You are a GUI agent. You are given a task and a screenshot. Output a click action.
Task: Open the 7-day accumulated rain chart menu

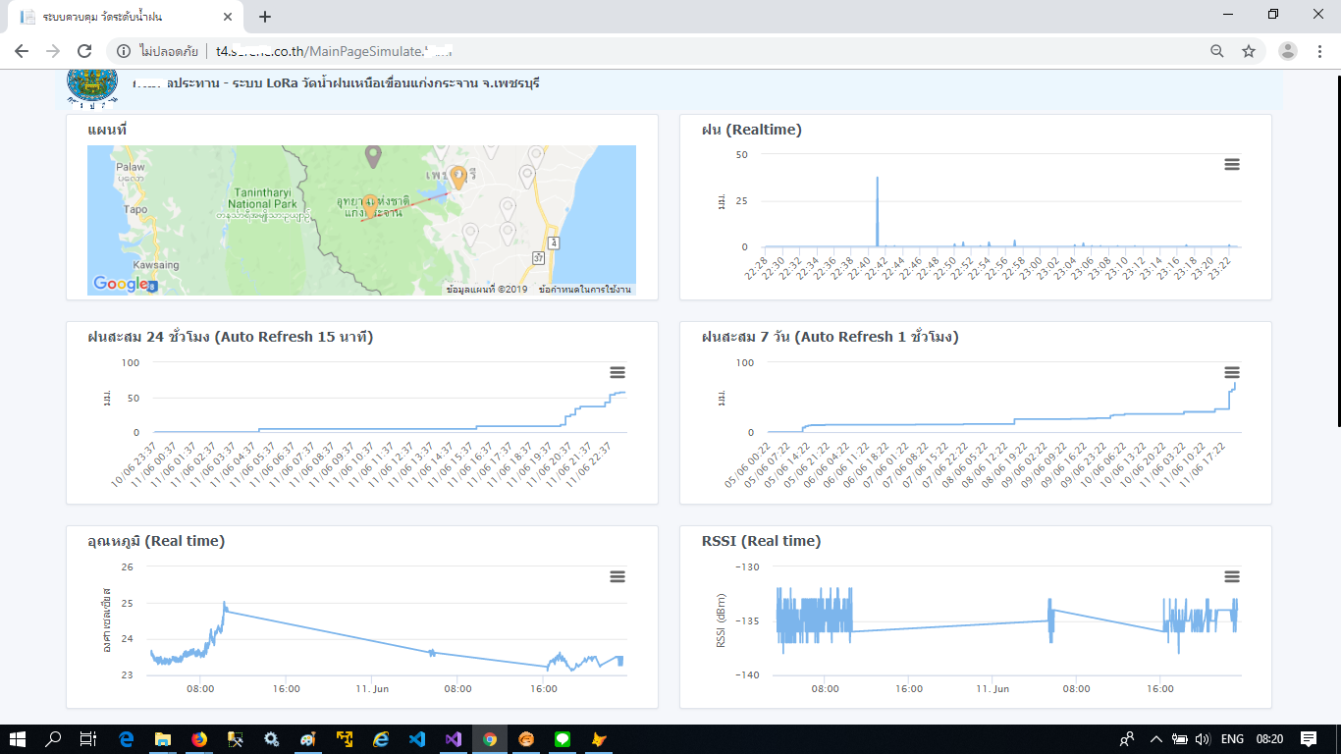pos(1232,372)
